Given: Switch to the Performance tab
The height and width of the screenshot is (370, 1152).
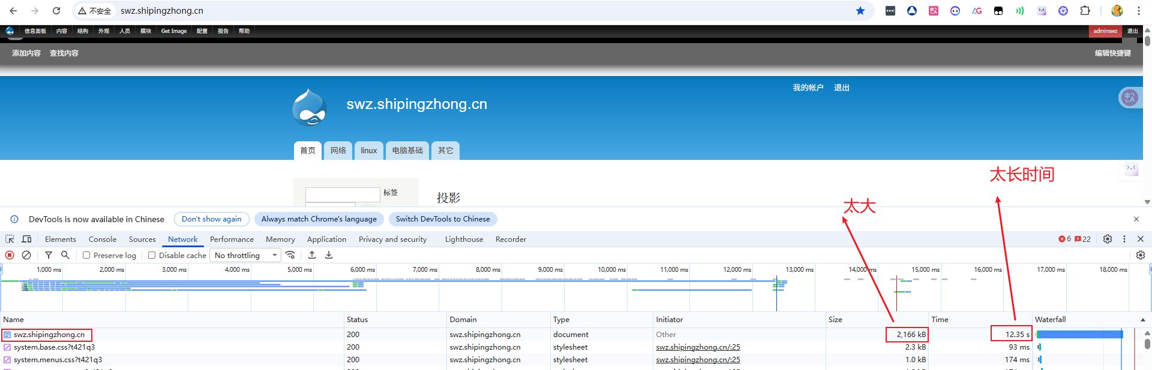Looking at the screenshot, I should (x=232, y=239).
